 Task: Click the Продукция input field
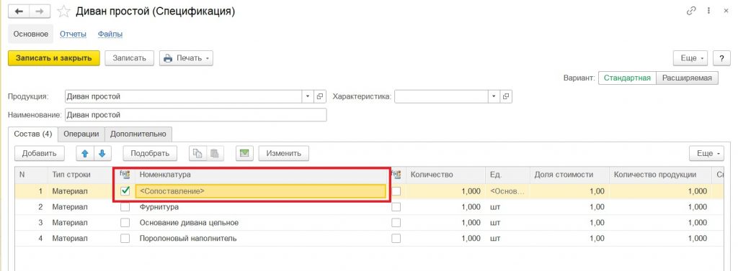pos(183,96)
